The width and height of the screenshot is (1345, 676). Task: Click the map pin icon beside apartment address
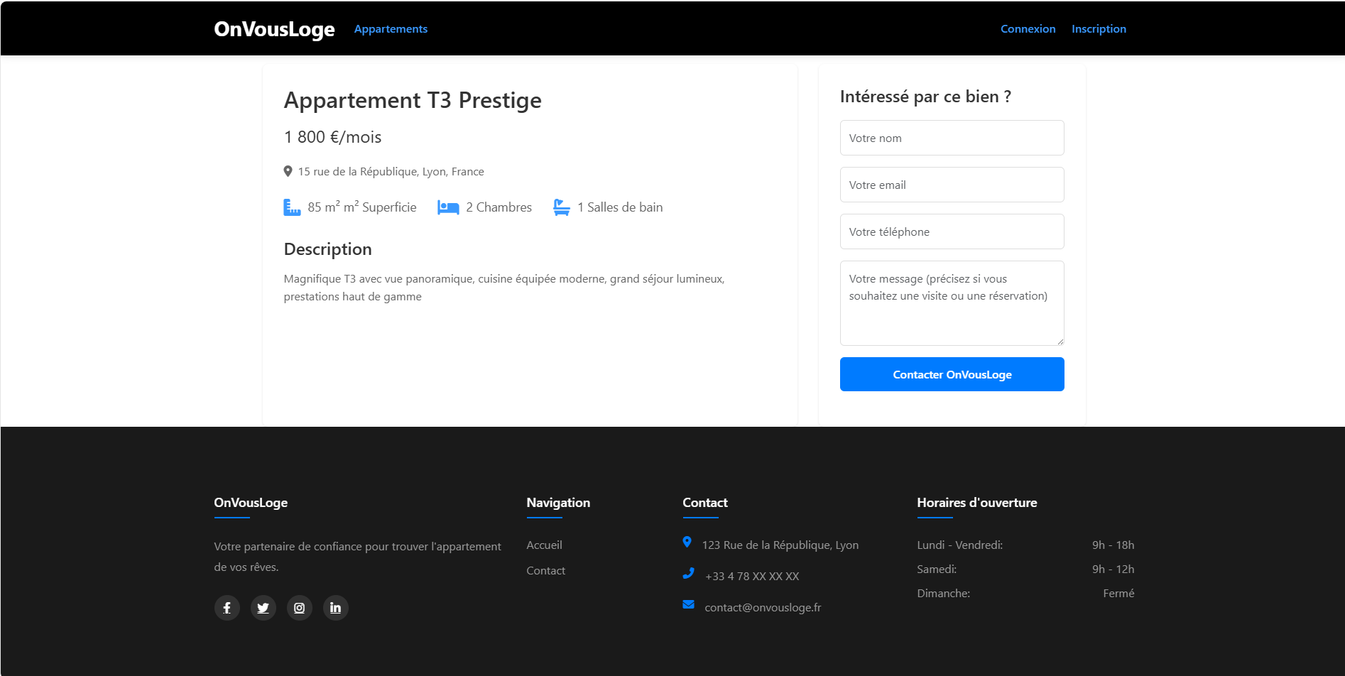click(x=288, y=171)
